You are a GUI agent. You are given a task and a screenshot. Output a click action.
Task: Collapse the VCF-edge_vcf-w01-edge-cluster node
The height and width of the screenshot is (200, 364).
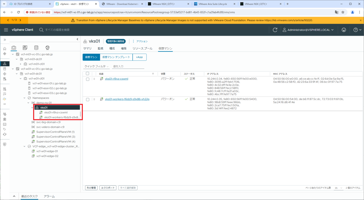pyautogui.click(x=25, y=146)
